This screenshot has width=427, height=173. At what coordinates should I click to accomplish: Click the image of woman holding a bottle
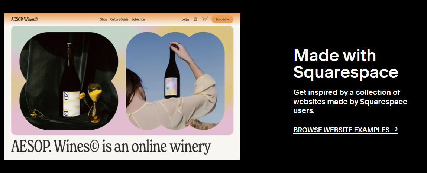(x=175, y=81)
